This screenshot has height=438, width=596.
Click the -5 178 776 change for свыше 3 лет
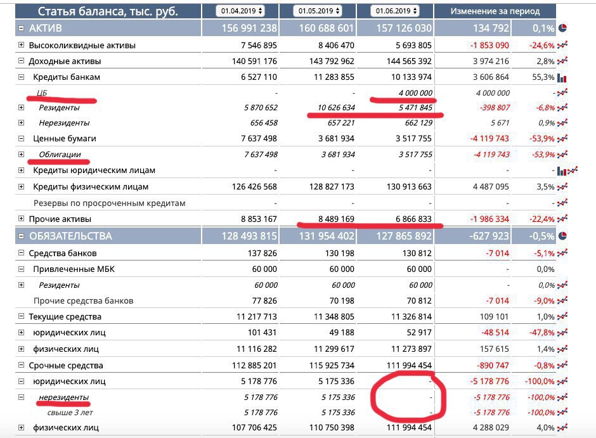click(491, 412)
